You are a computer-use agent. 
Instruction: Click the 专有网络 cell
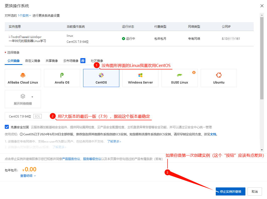click(194, 39)
